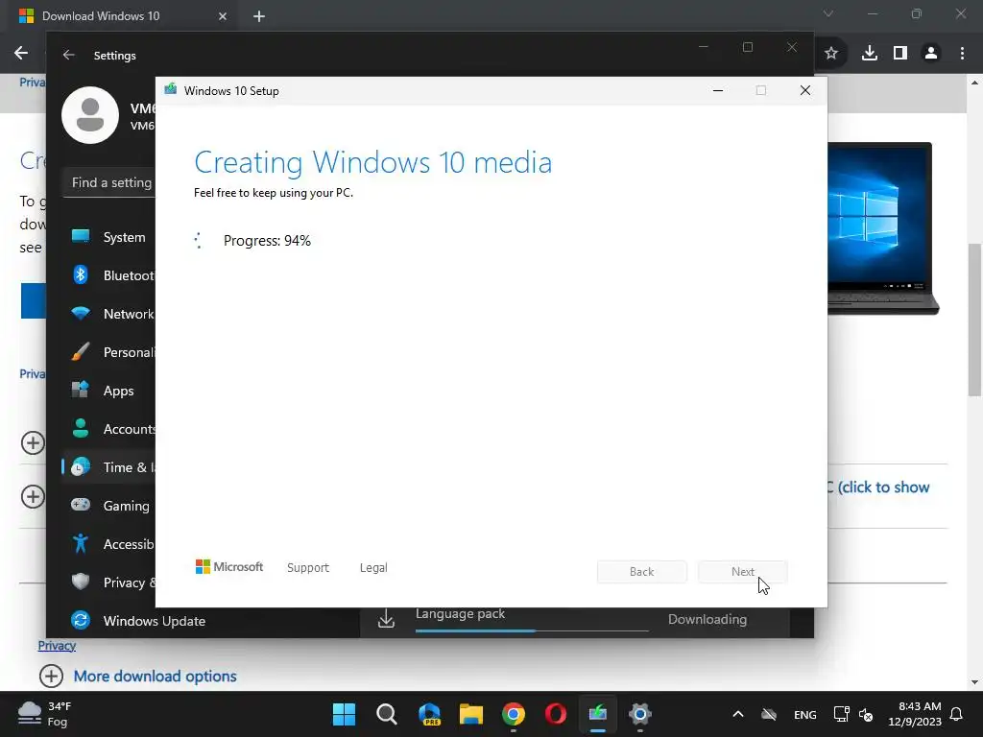Click the Download Windows 10 browser tab
The width and height of the screenshot is (983, 737).
(122, 16)
